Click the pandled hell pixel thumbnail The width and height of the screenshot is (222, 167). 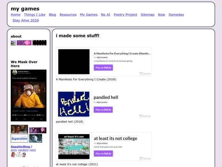click(74, 104)
